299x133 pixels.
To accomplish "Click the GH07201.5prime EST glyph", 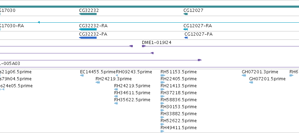I will (251, 82).
